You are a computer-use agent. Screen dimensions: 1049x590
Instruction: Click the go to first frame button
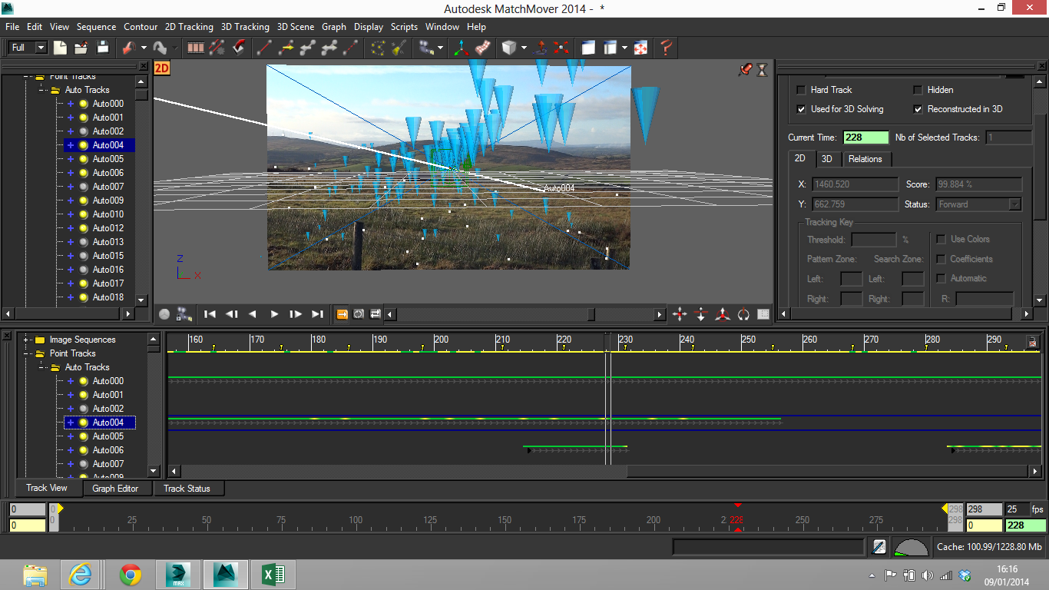(210, 314)
